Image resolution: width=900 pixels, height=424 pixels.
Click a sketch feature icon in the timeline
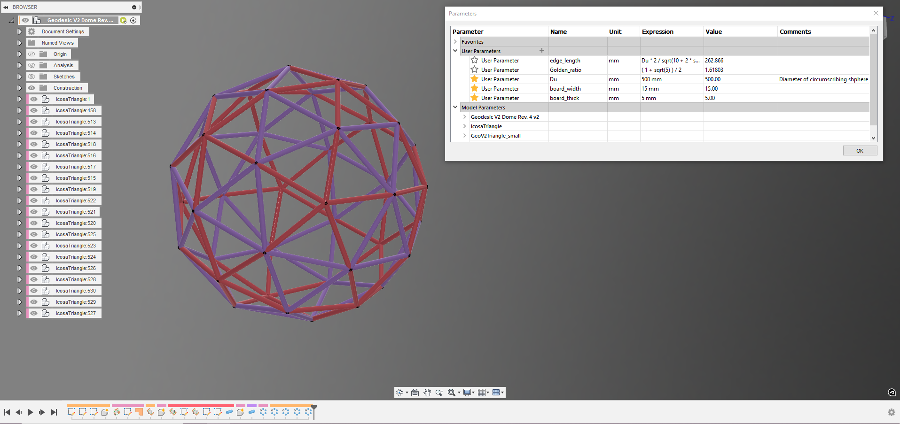[x=71, y=413]
